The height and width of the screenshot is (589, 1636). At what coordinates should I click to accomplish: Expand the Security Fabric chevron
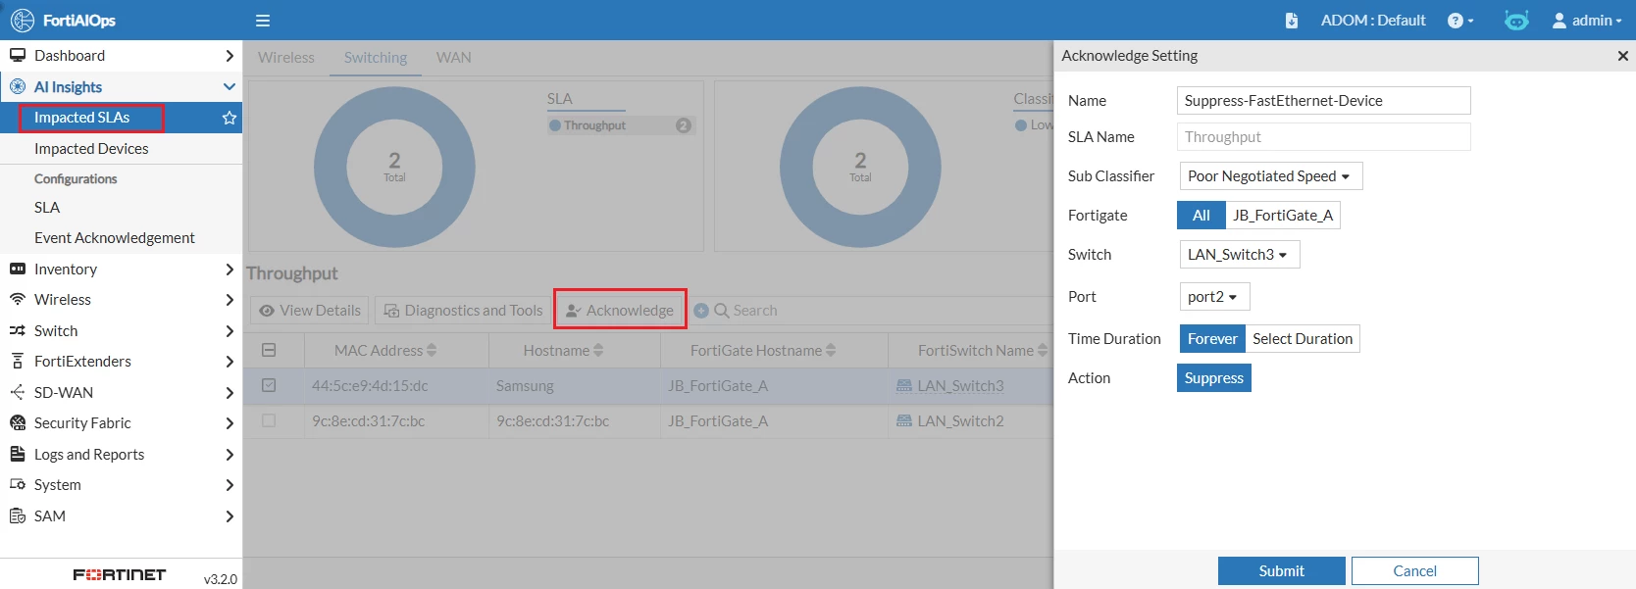230,423
